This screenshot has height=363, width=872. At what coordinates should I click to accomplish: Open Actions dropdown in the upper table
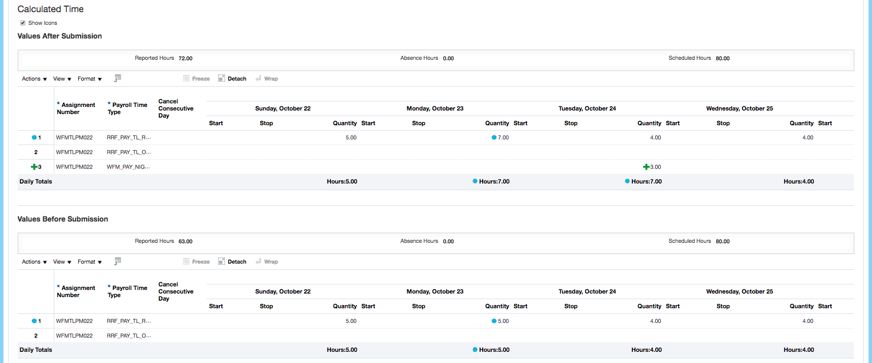[34, 79]
